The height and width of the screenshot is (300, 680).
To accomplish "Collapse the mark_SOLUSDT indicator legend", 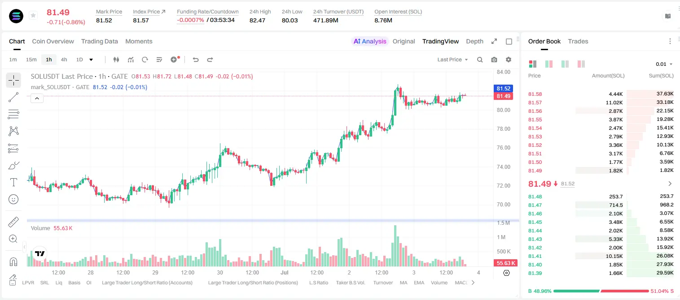I will (37, 99).
